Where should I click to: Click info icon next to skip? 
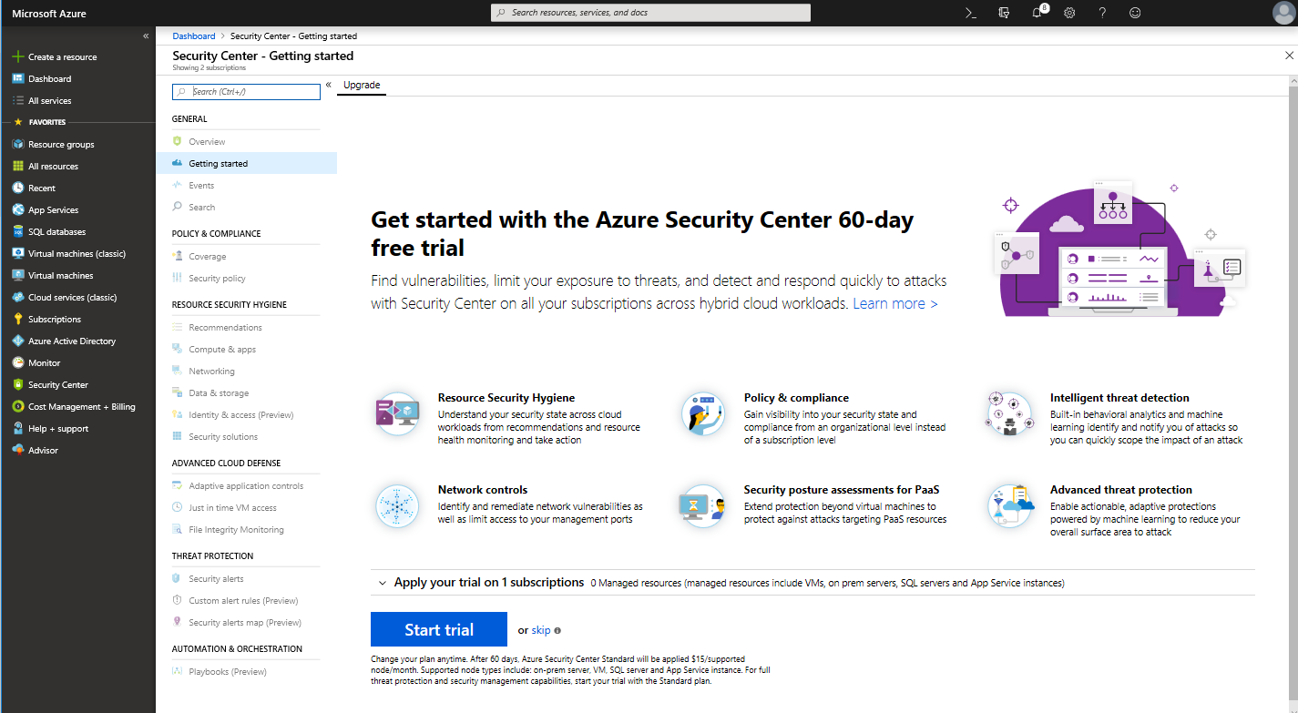tap(557, 630)
